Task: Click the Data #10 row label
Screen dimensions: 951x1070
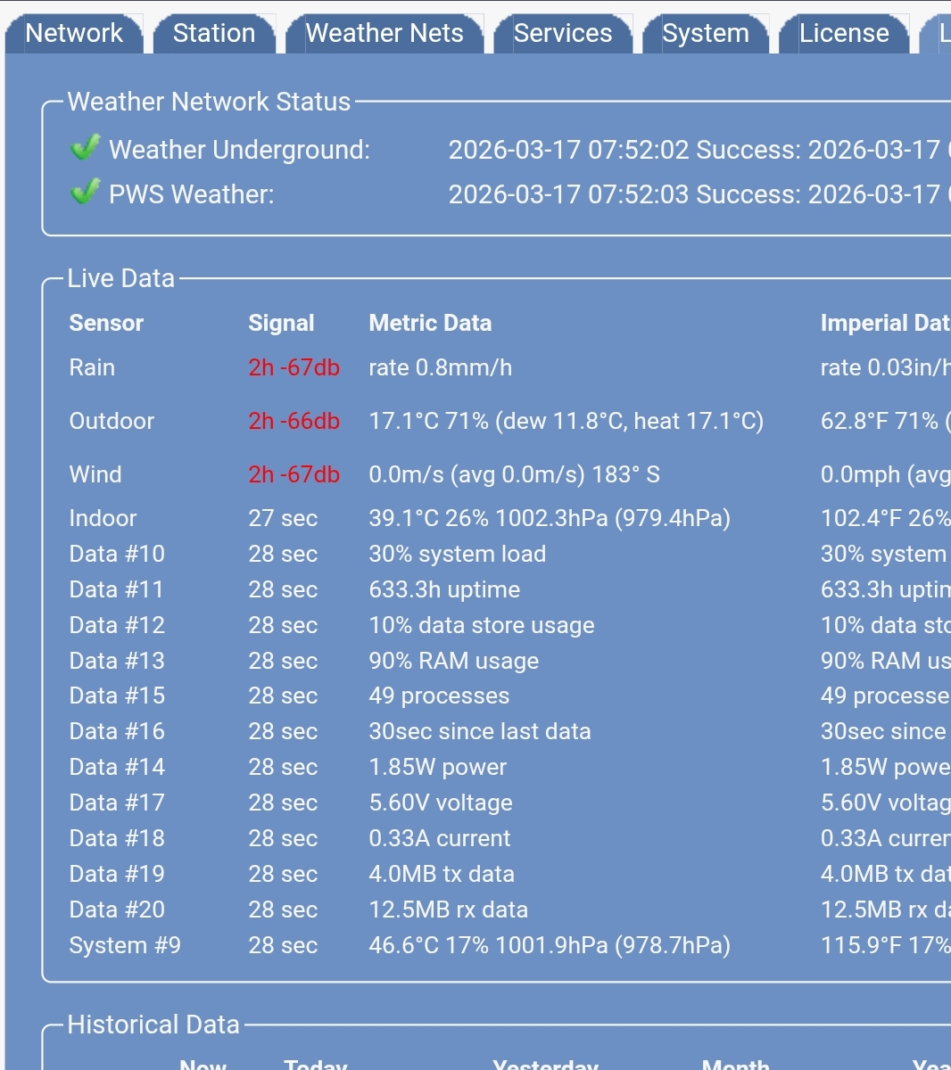Action: pyautogui.click(x=117, y=554)
